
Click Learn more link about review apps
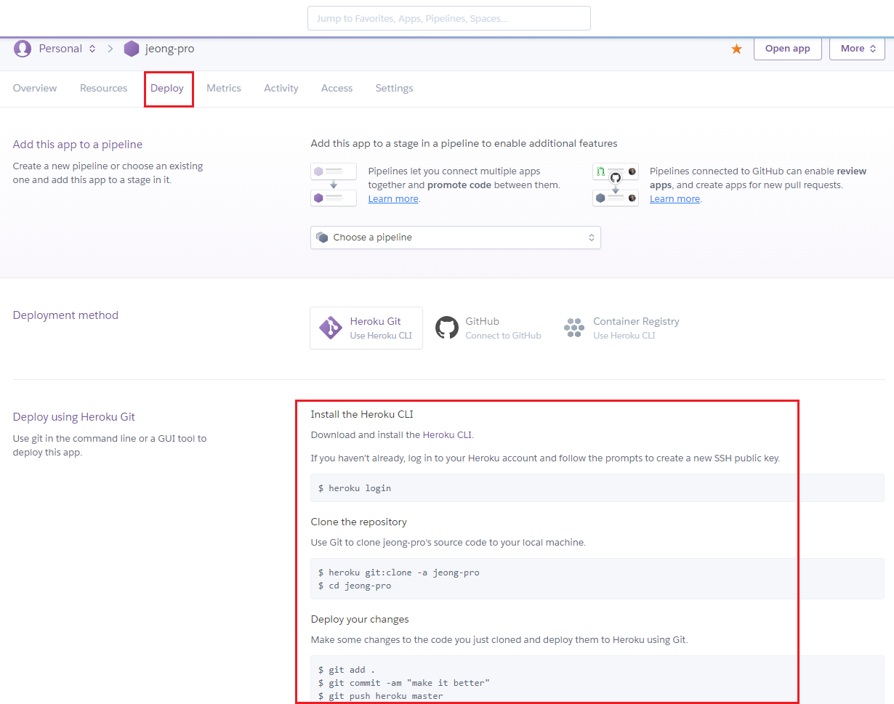tap(674, 198)
